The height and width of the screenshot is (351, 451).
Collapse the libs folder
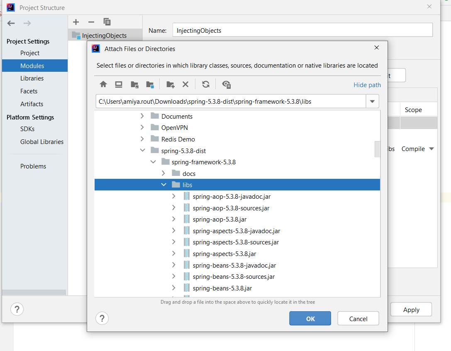(163, 185)
